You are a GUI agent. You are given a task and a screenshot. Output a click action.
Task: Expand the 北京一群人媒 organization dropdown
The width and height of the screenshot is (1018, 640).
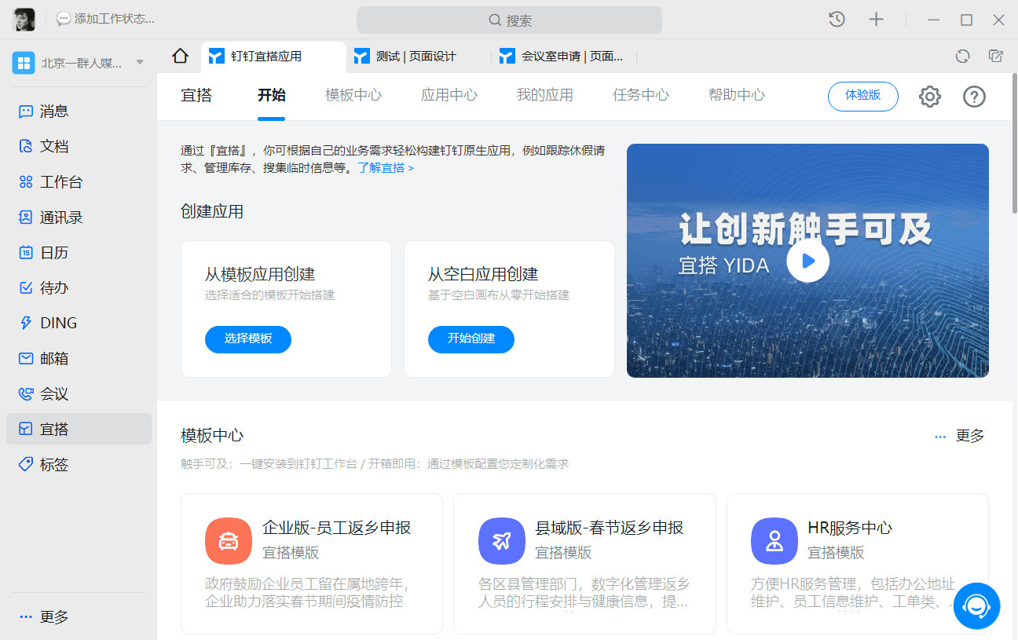(x=140, y=62)
